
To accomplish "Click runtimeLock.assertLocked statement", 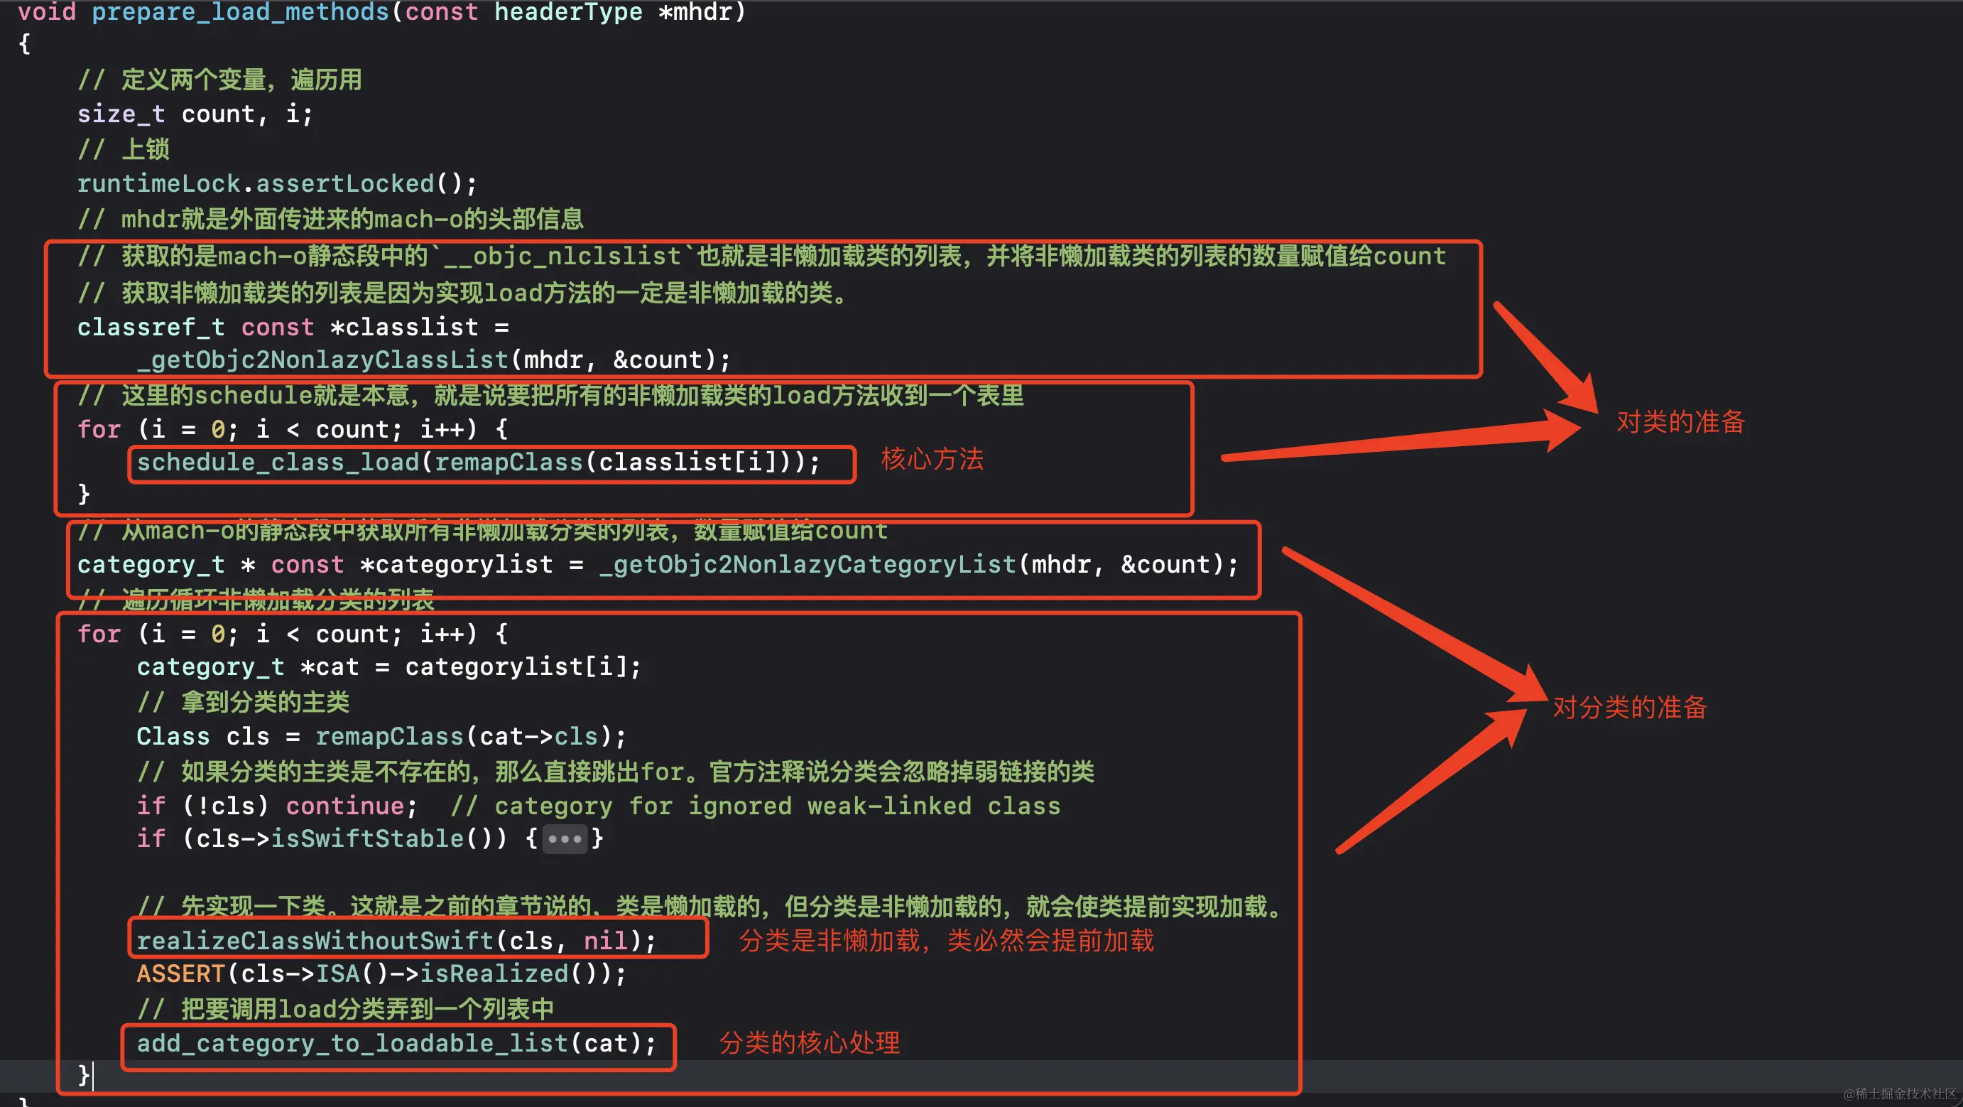I will pos(276,184).
